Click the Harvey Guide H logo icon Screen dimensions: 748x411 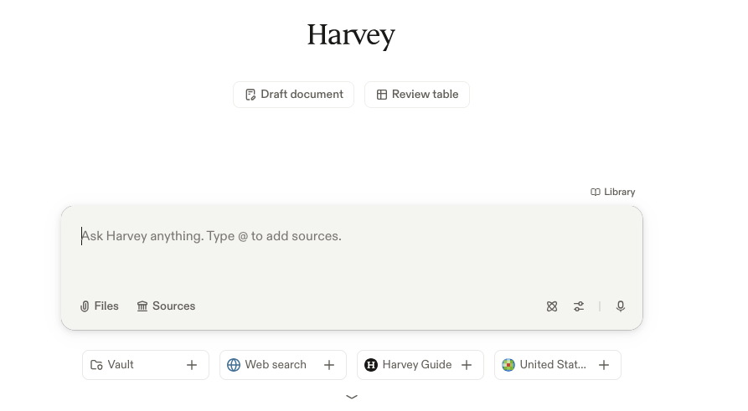click(x=371, y=365)
